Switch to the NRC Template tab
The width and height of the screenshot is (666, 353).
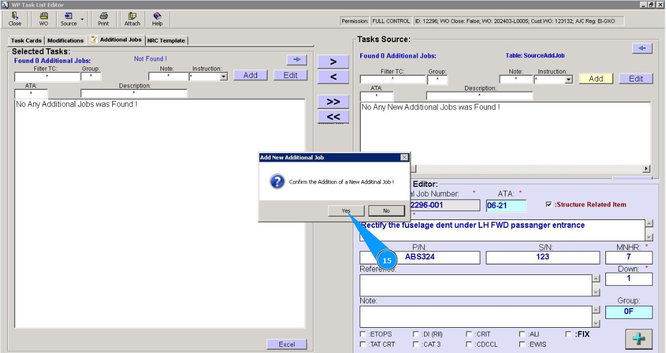point(166,40)
